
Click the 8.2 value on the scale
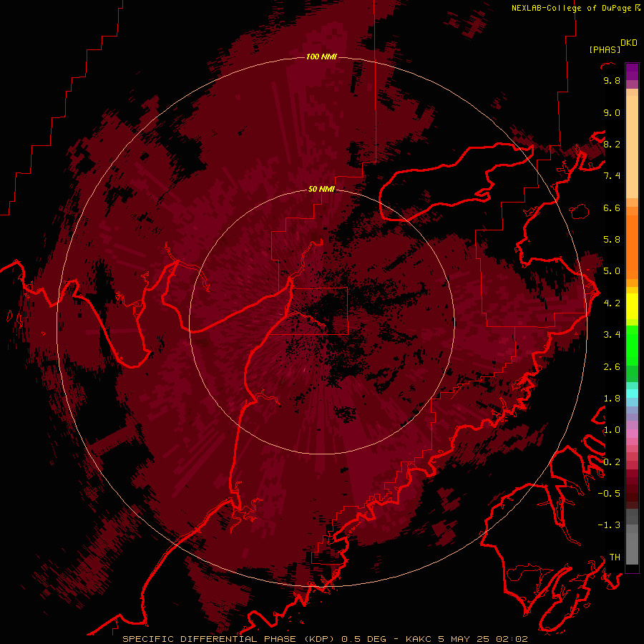[612, 144]
